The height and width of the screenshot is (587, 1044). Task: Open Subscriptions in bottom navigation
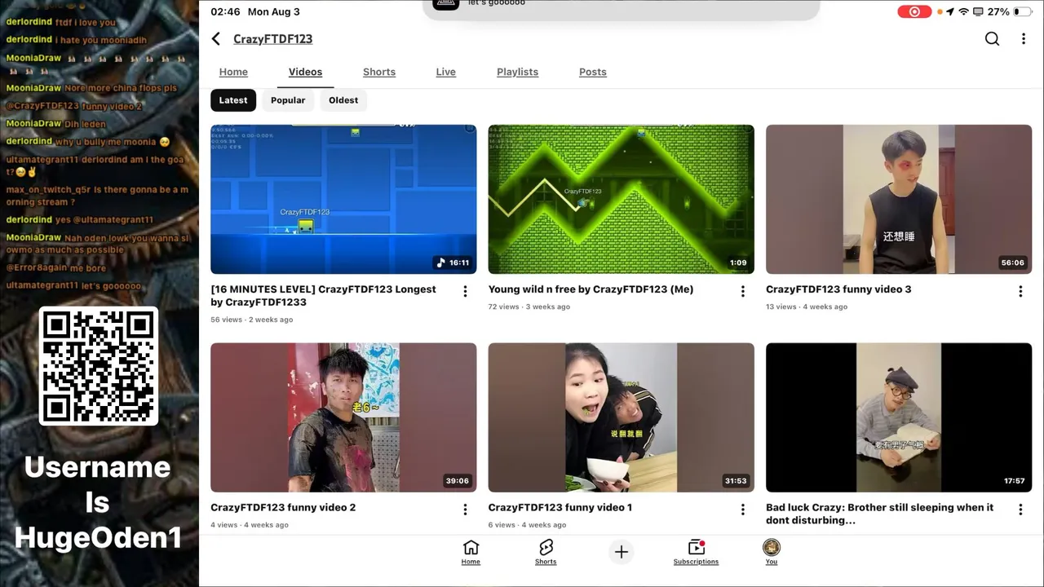tap(696, 552)
